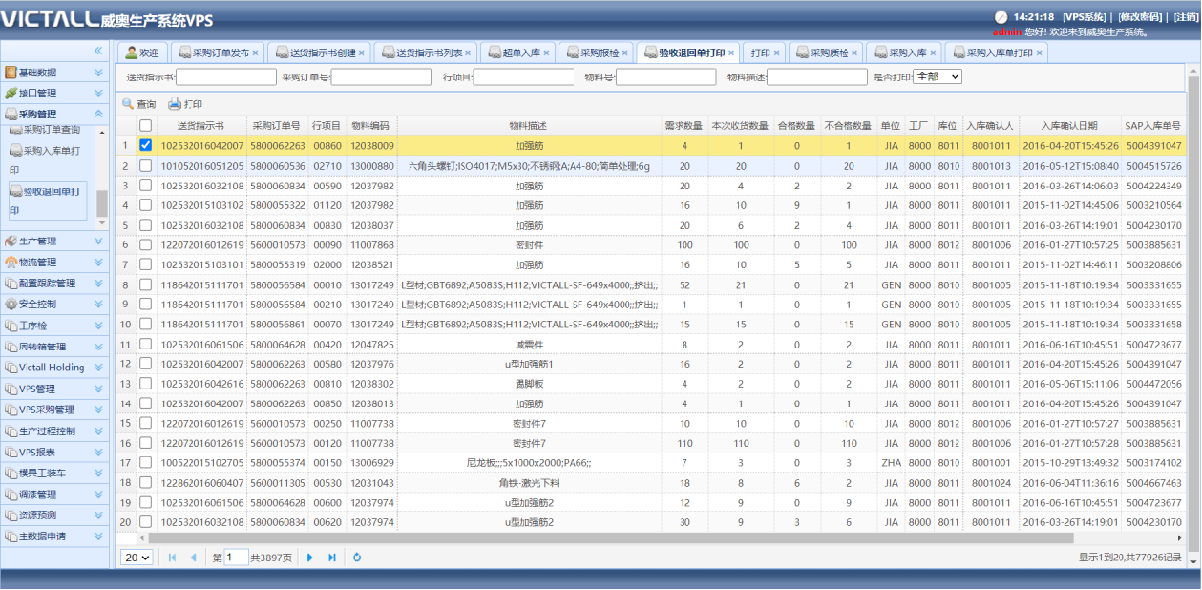Screen dimensions: 1202x590
Task: Check the checkbox for row 6
Action: (x=145, y=244)
